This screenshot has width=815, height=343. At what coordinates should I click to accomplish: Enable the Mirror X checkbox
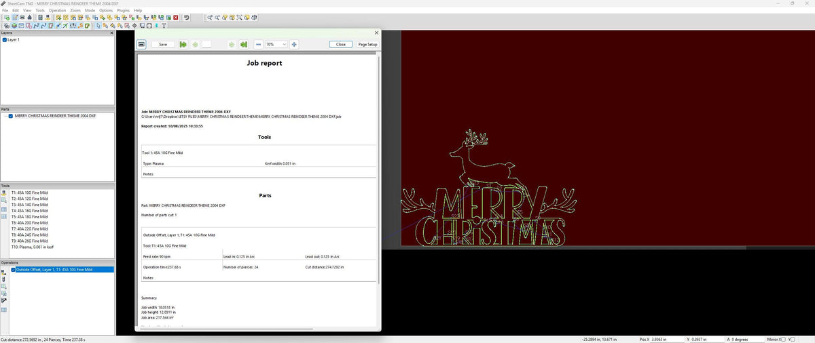[x=782, y=338]
